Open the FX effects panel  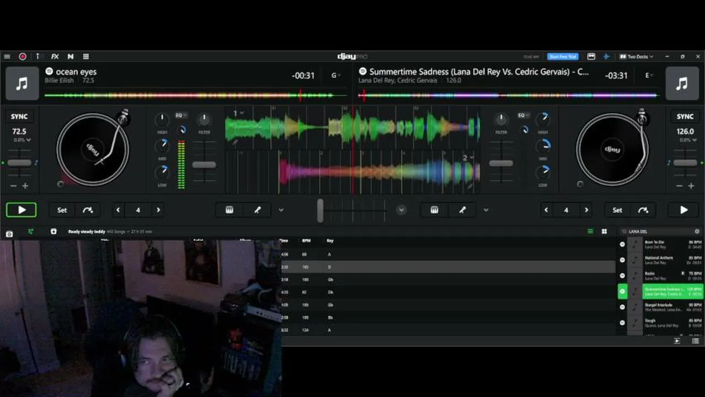[x=55, y=56]
